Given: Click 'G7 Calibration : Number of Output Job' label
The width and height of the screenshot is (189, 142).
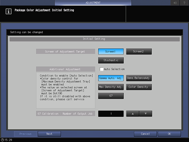Looking at the screenshot, I should click(65, 113).
